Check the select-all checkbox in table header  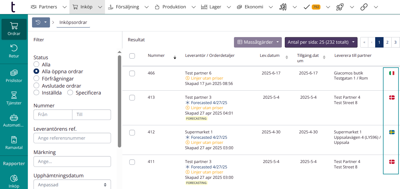132,56
